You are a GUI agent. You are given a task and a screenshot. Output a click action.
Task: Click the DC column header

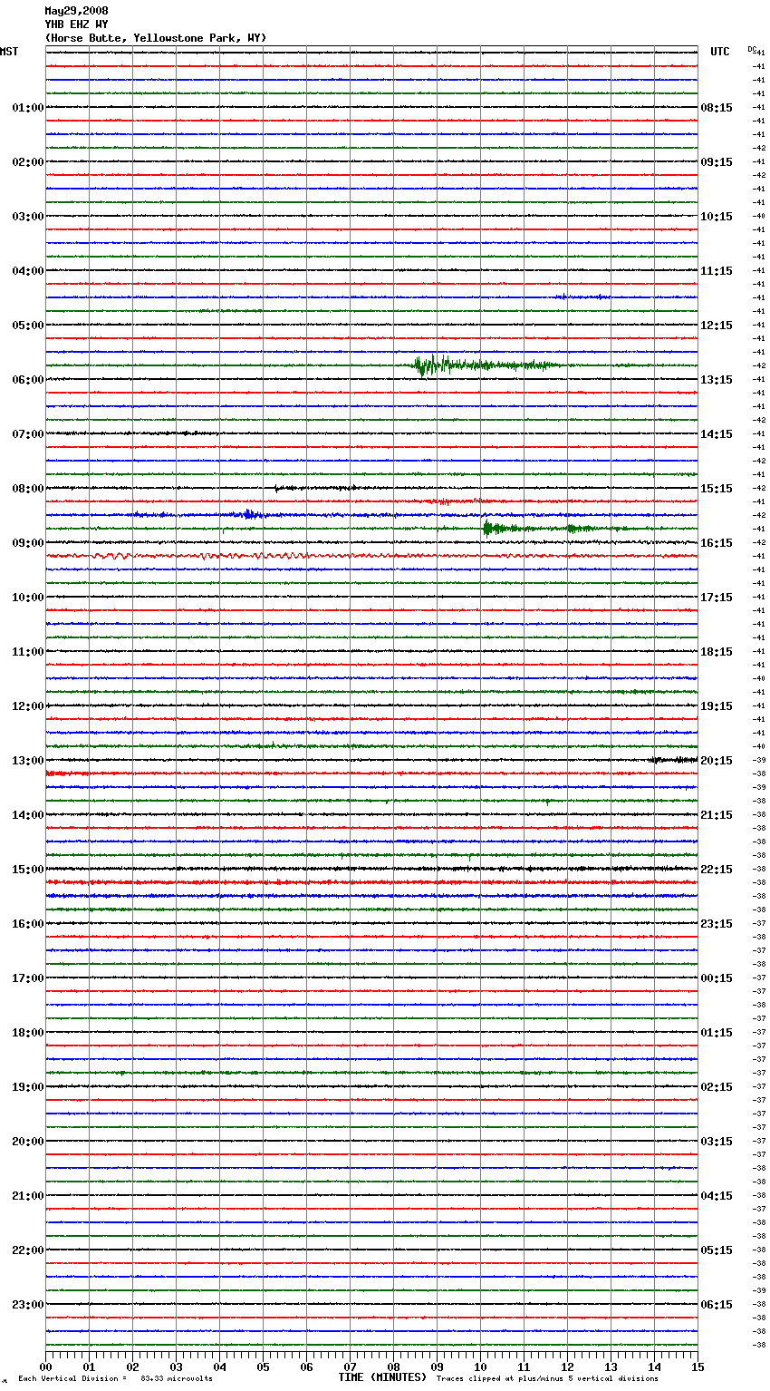[x=752, y=49]
